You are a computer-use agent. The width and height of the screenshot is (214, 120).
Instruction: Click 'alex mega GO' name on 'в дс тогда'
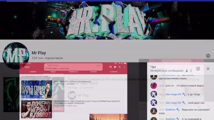tap(173, 94)
